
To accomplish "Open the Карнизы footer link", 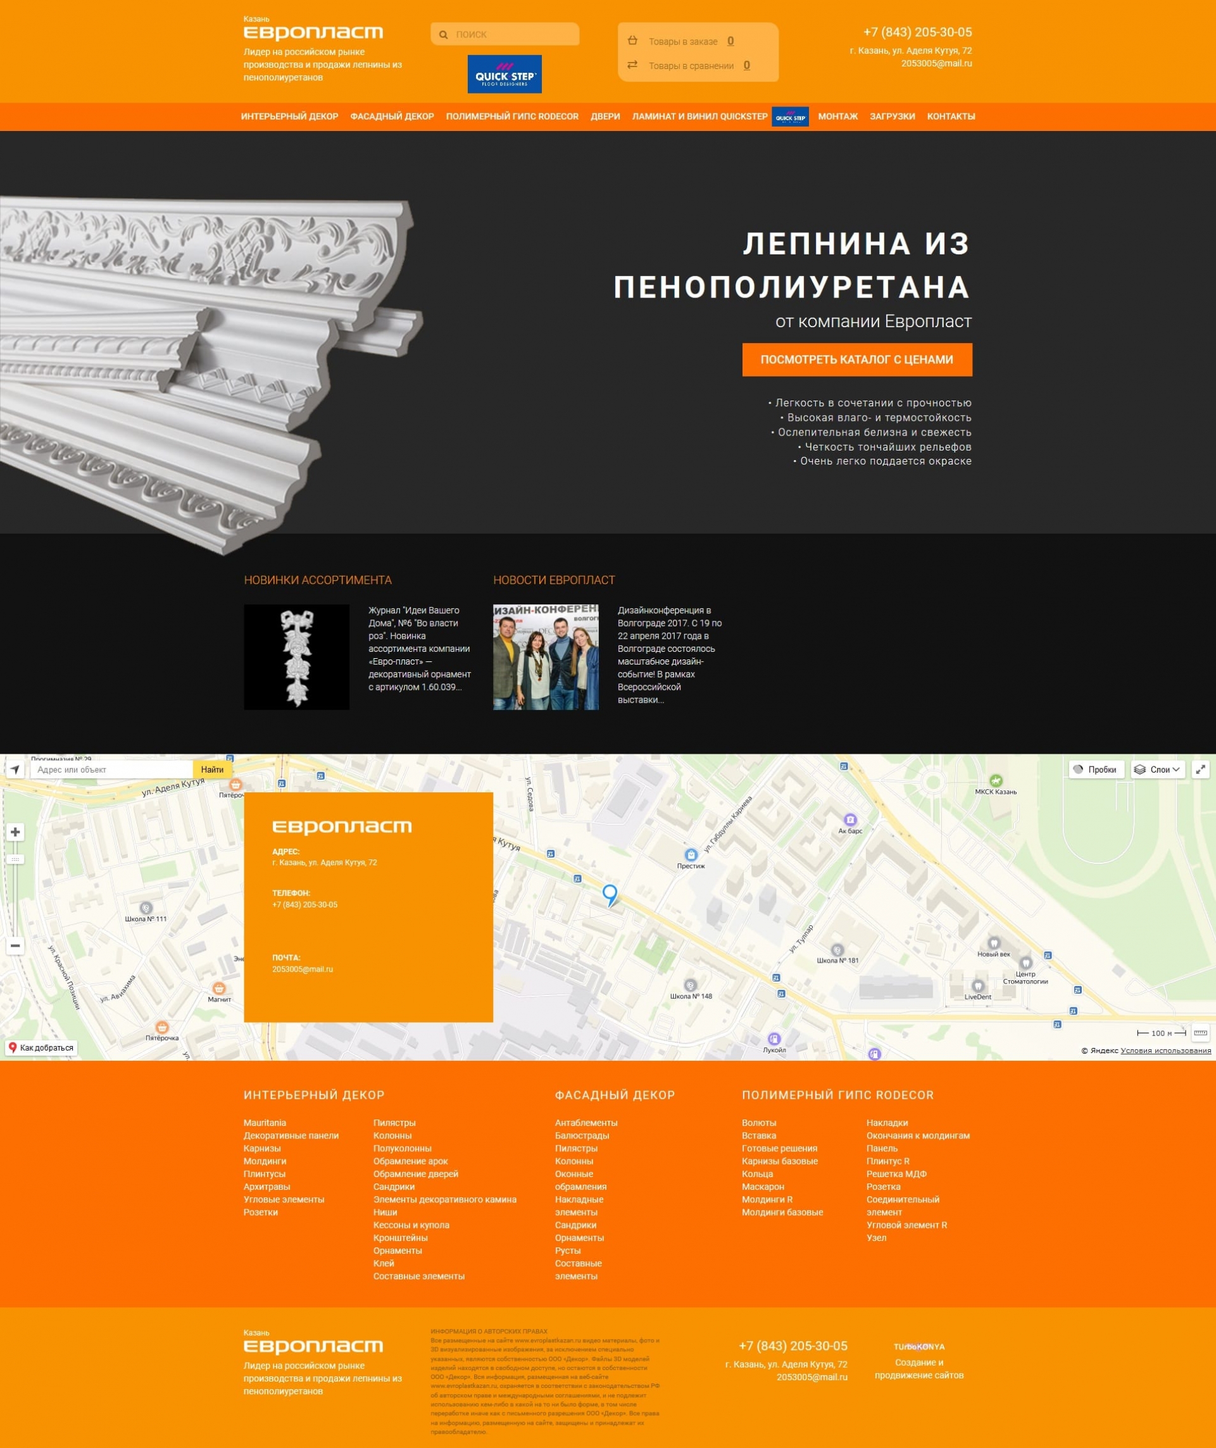I will tap(262, 1148).
